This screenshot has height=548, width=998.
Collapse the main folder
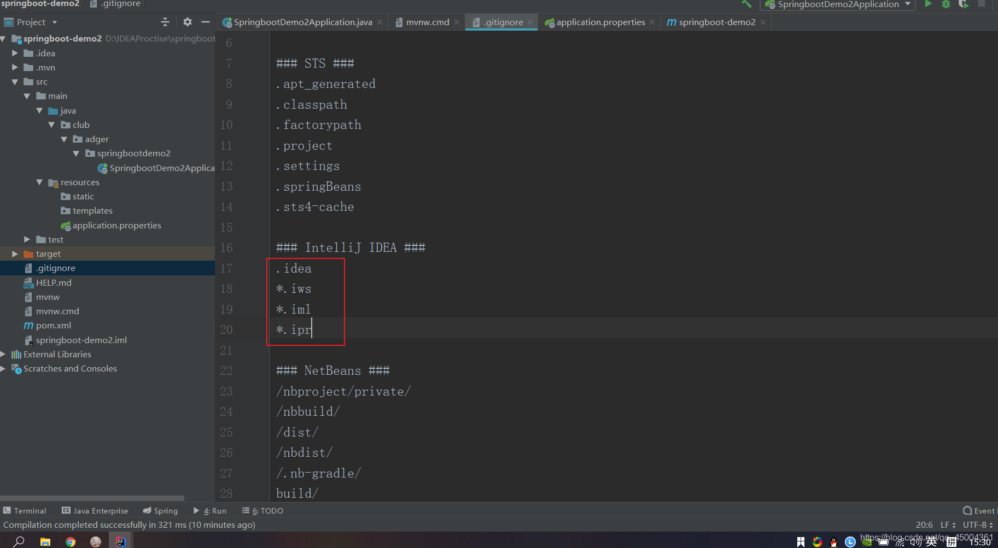click(27, 96)
